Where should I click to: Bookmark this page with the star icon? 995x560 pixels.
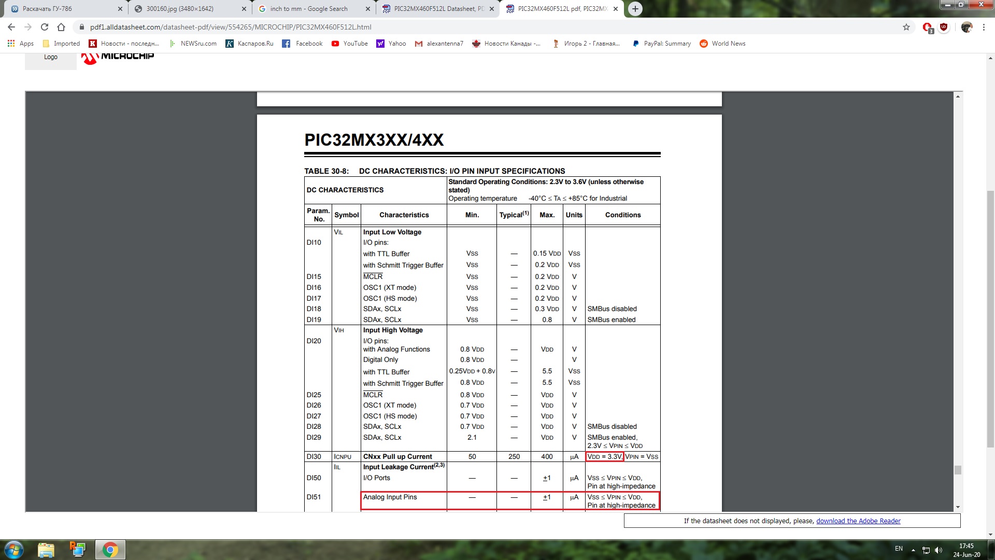pyautogui.click(x=906, y=27)
